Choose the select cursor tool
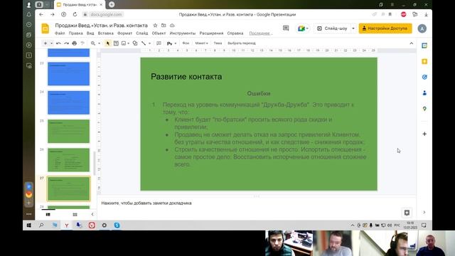The height and width of the screenshot is (256, 455). click(108, 43)
